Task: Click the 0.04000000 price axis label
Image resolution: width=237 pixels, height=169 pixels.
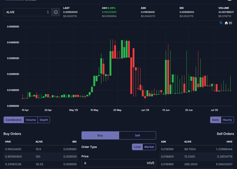Action: 13,42
